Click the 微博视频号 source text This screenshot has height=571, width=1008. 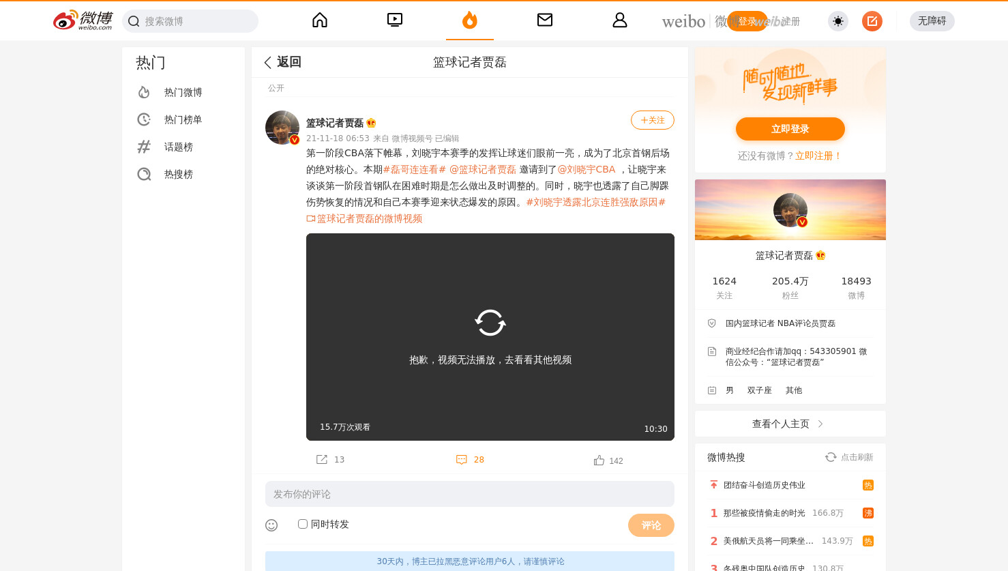tap(412, 138)
